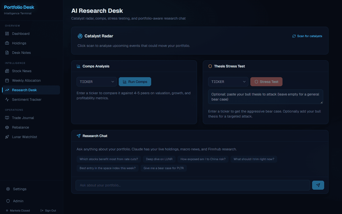Screen dimensions: 342x214
Task: Click the Research Desk trend icon
Action: click(x=7, y=90)
